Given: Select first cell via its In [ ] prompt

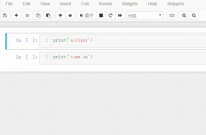Looking at the screenshot, I should click(x=26, y=40).
